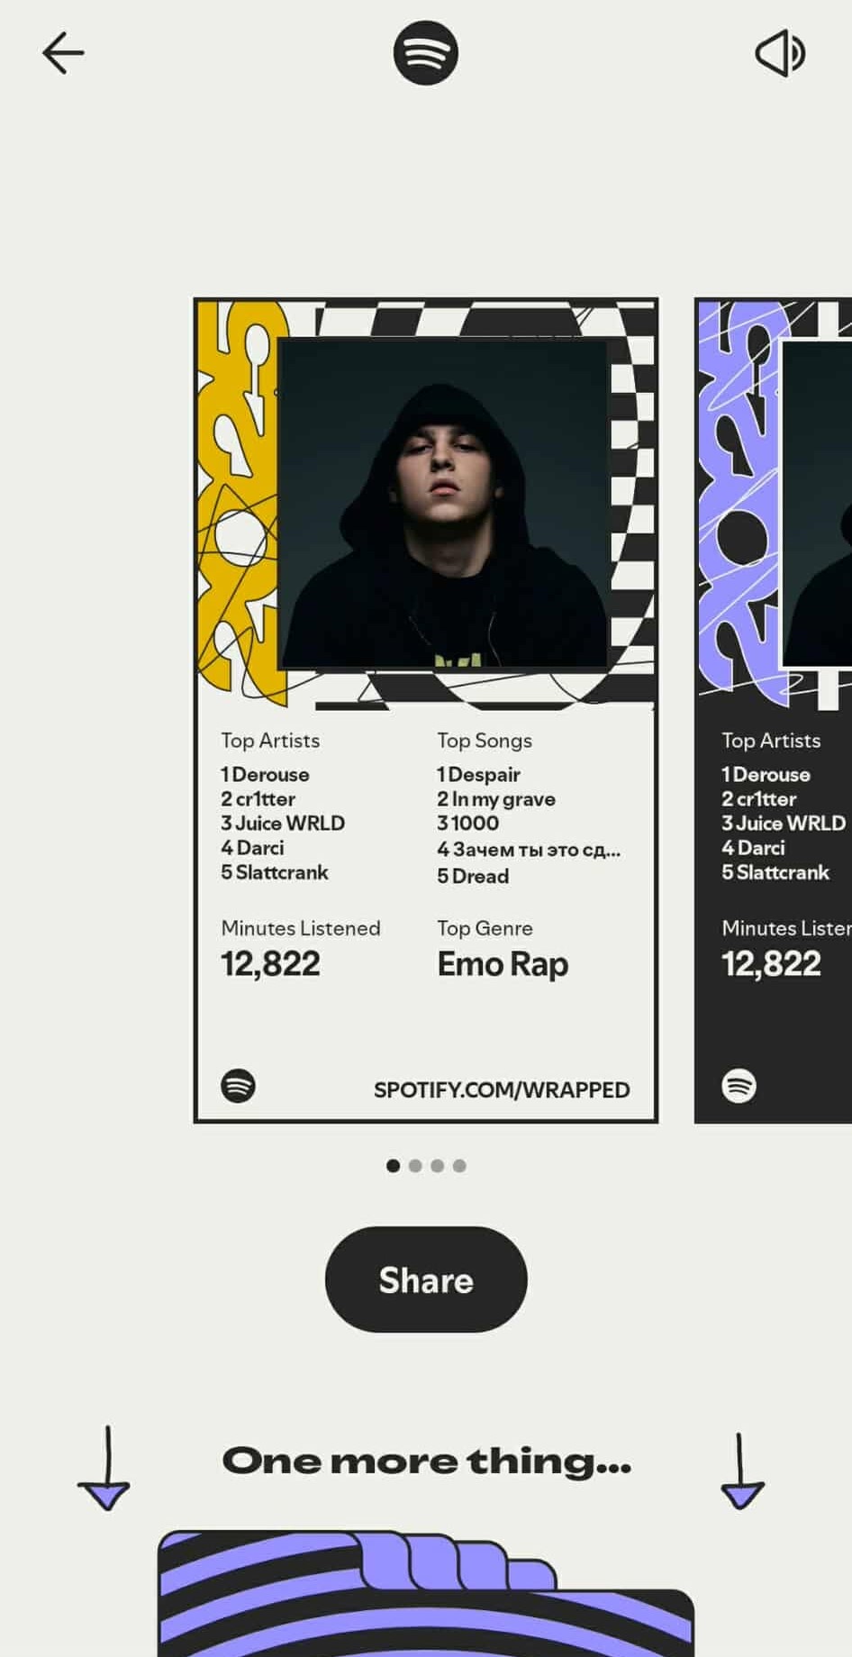Click the One more thing... heading

[427, 1461]
